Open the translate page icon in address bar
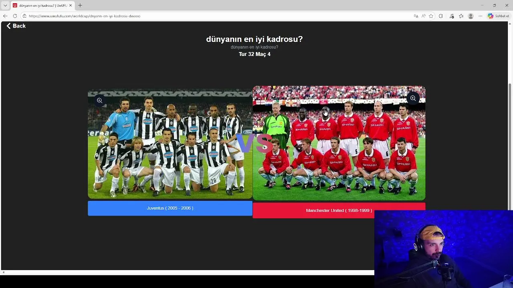 coord(416,16)
